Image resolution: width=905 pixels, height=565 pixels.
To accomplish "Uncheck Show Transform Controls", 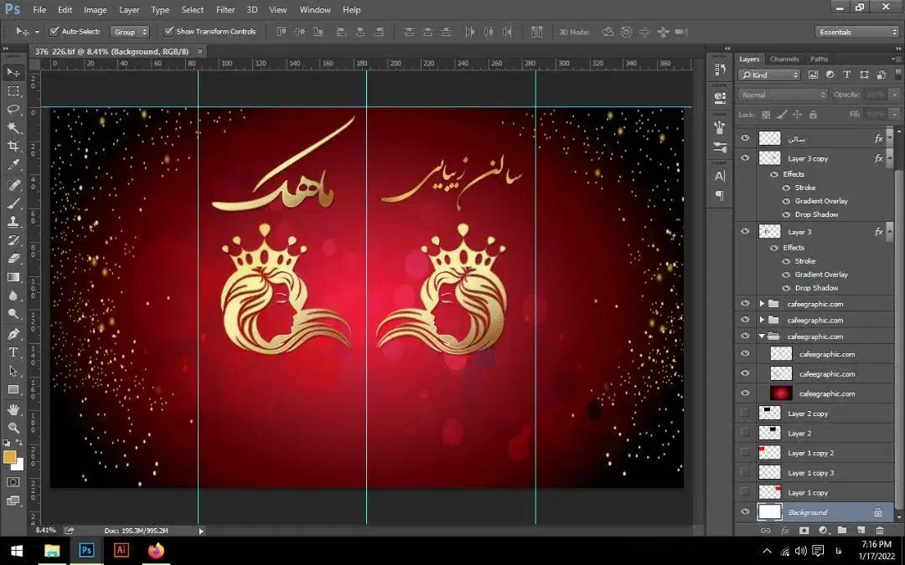I will tap(168, 32).
